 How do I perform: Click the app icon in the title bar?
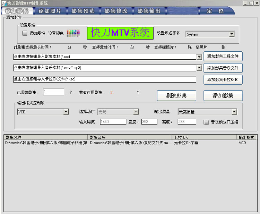pos(3,3)
